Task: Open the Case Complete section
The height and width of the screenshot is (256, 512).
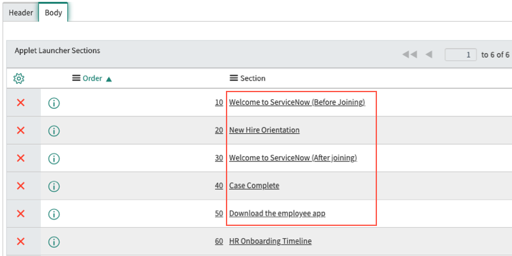Action: [254, 186]
